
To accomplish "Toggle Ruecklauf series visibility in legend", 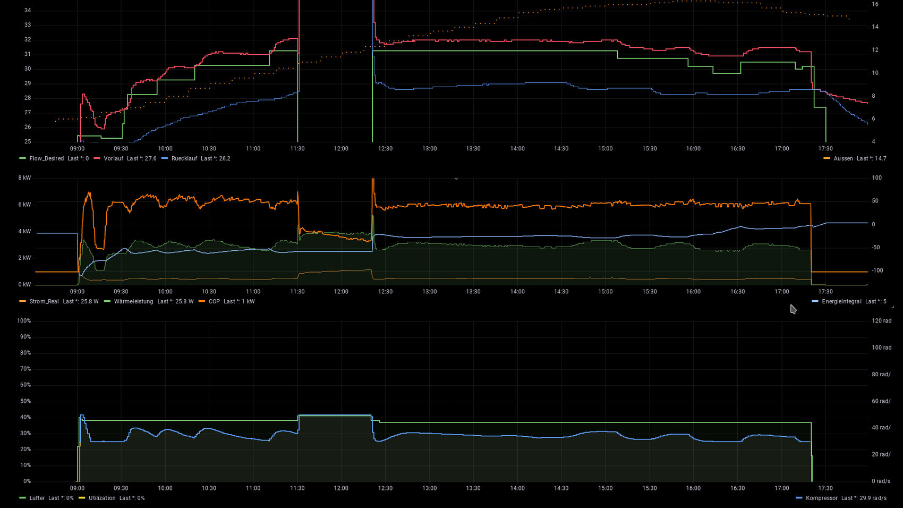I will point(184,158).
